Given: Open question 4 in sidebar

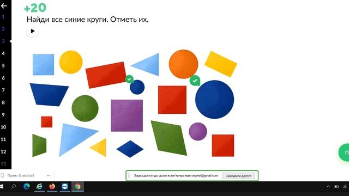Looking at the screenshot, I should coord(3,53).
